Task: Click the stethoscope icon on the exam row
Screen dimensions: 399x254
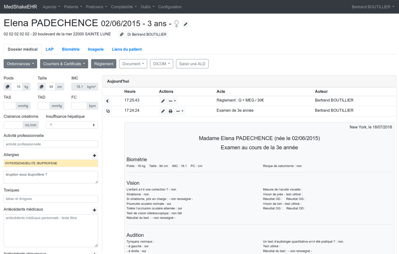Action: (108, 111)
